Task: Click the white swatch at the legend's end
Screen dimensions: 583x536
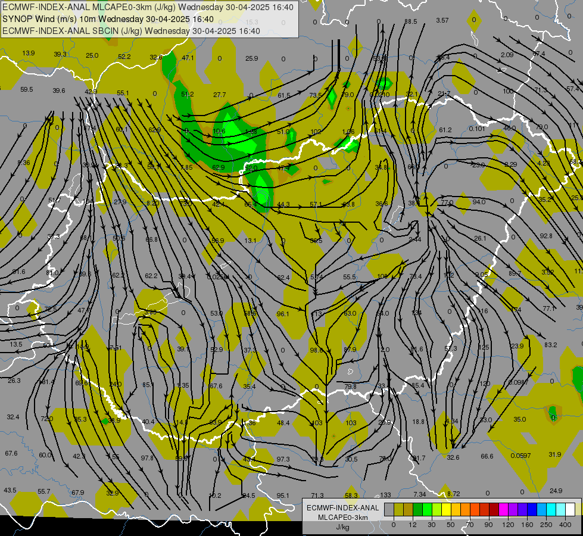Action: click(x=570, y=510)
